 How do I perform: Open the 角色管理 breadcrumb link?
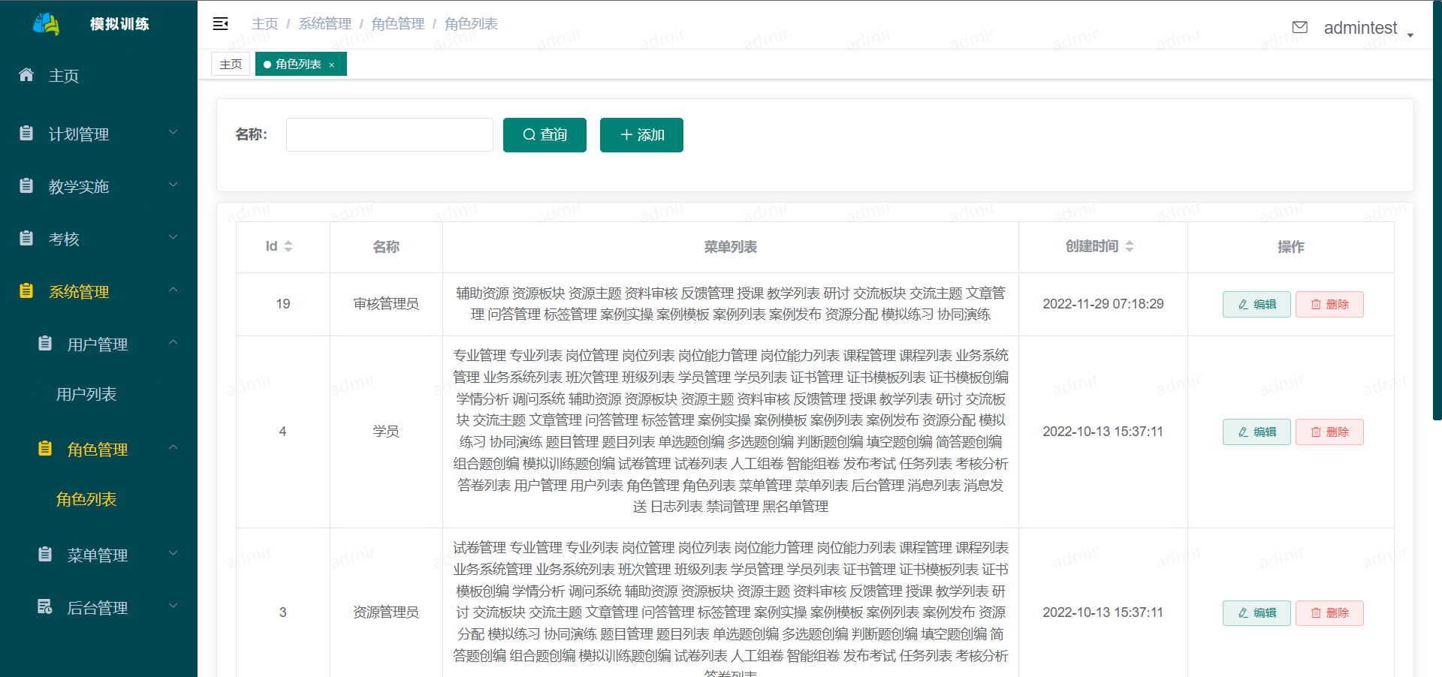point(397,23)
